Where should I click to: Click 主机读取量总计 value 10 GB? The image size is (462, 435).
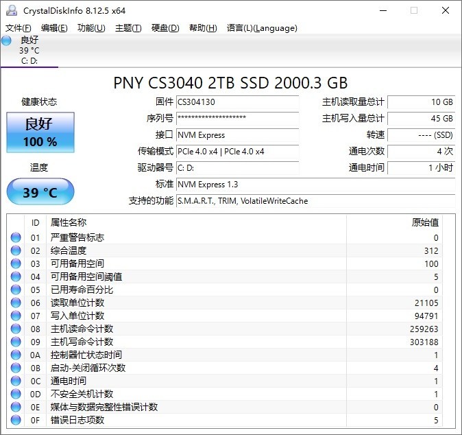pyautogui.click(x=422, y=102)
